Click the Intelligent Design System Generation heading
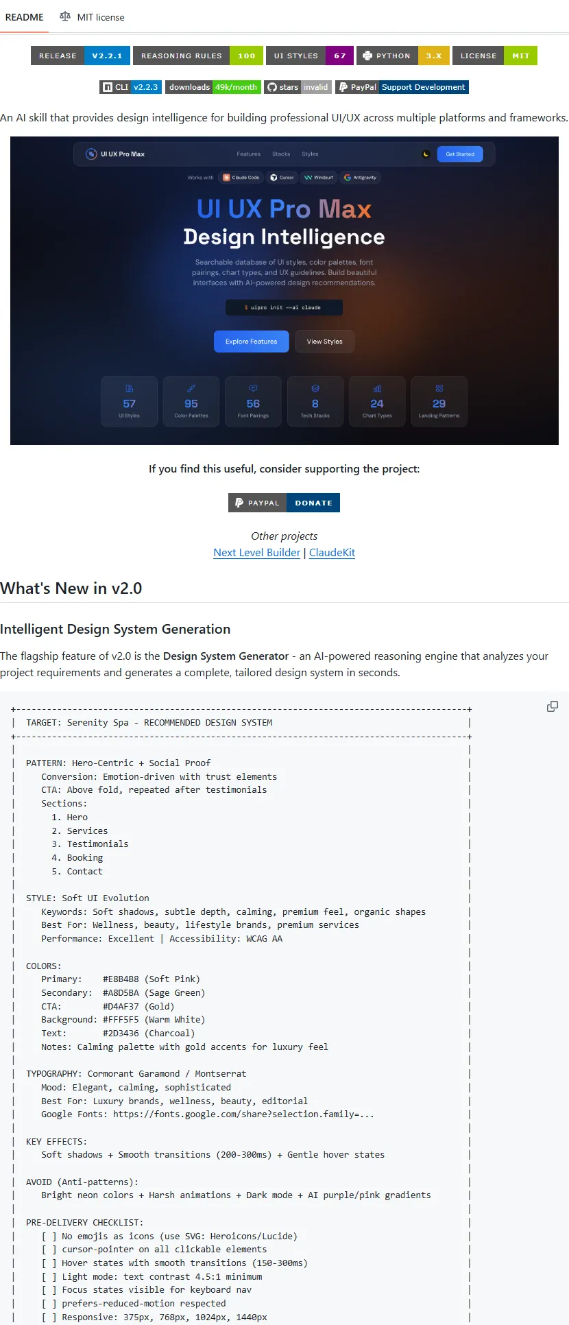The height and width of the screenshot is (1325, 569). [x=115, y=629]
